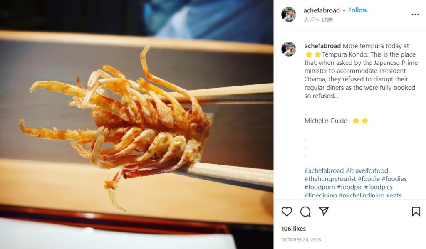This screenshot has width=426, height=249.
Task: Click achefabroad profile picture in header
Action: tap(289, 15)
